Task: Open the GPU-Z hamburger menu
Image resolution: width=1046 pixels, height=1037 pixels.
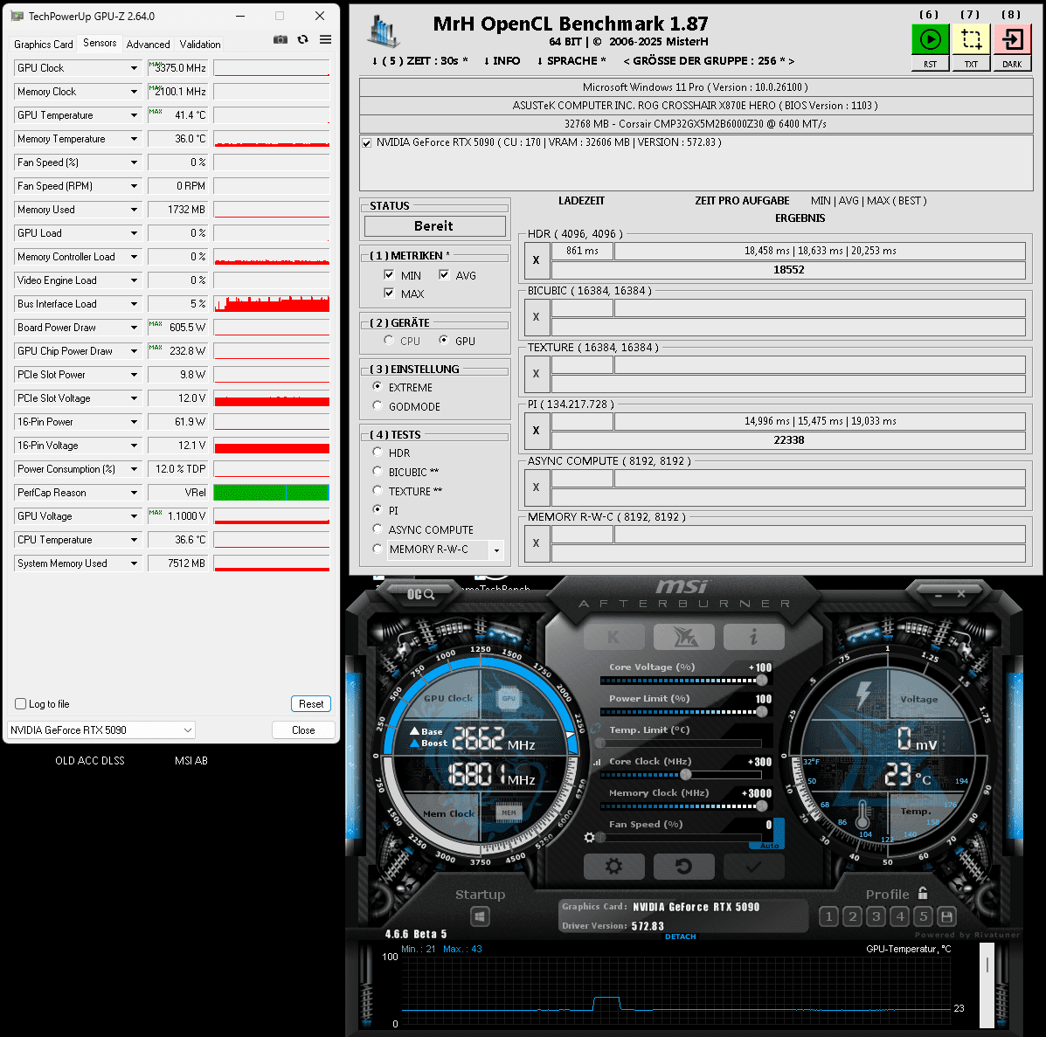Action: click(x=326, y=39)
